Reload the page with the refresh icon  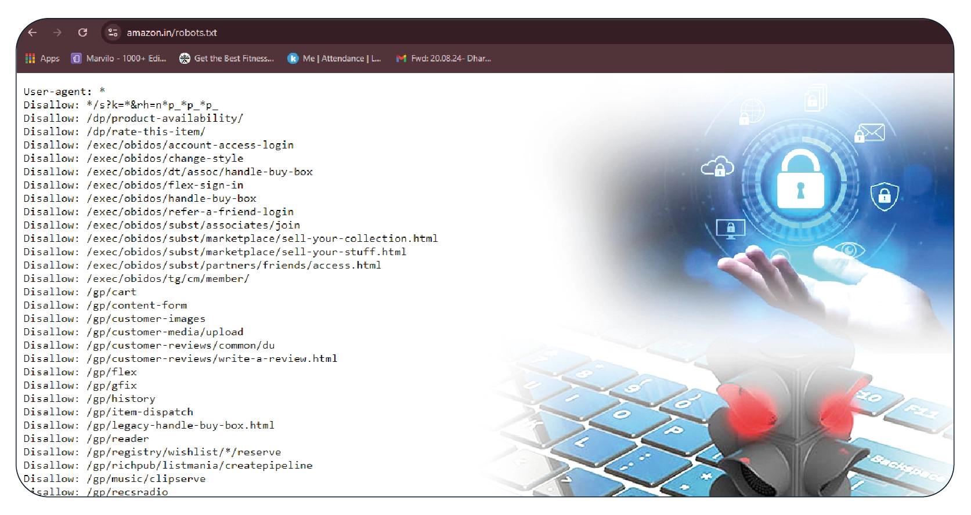pos(83,32)
